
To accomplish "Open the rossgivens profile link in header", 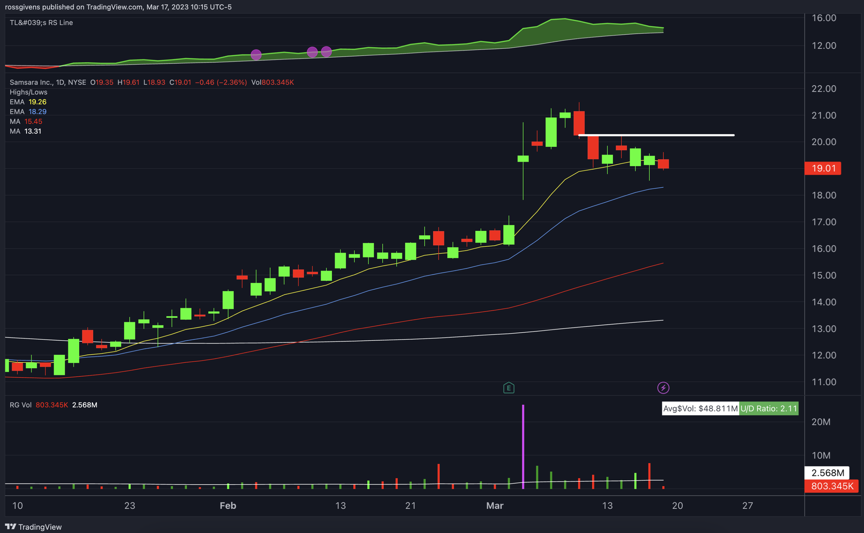I will point(22,7).
